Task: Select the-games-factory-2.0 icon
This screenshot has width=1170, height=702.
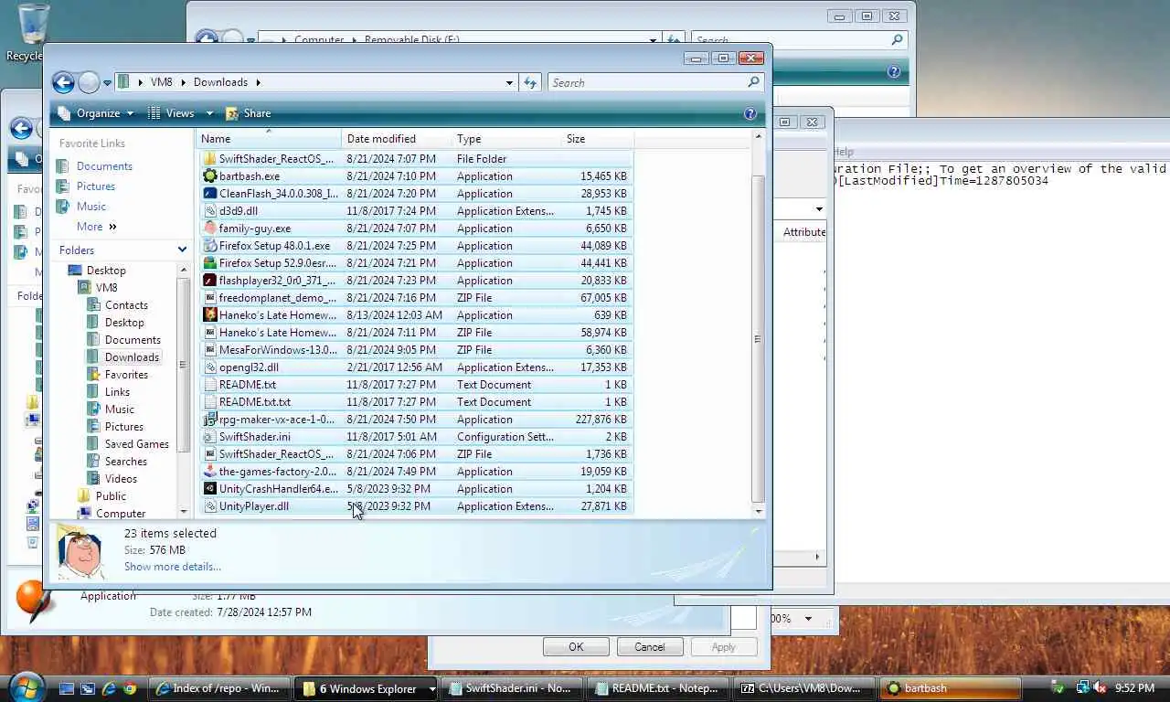Action: pyautogui.click(x=210, y=472)
